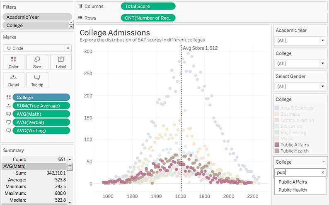
Task: Click the tooltip icon beside AVG(Math)
Action: [x=8, y=114]
